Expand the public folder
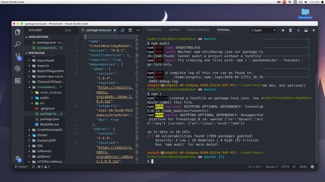This screenshot has height=182, width=325. pyautogui.click(x=45, y=98)
